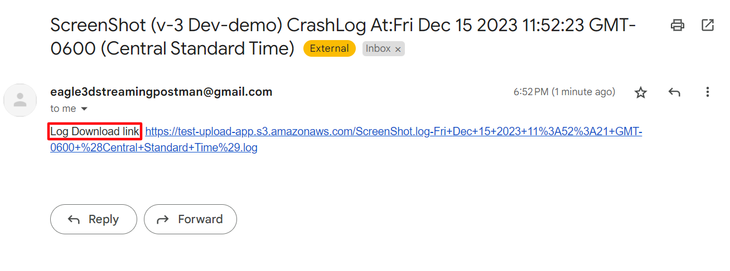Click the sender's gray avatar picture
The height and width of the screenshot is (271, 730).
coord(20,100)
